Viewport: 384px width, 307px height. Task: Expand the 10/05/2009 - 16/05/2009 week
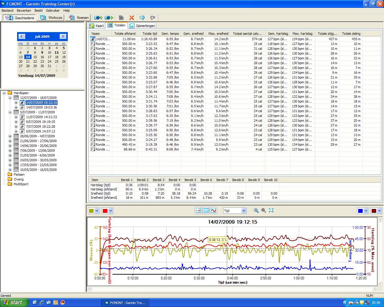[x=10, y=170]
